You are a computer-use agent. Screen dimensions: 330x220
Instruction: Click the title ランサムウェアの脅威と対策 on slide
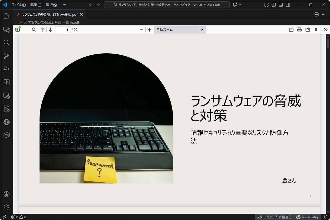point(246,108)
